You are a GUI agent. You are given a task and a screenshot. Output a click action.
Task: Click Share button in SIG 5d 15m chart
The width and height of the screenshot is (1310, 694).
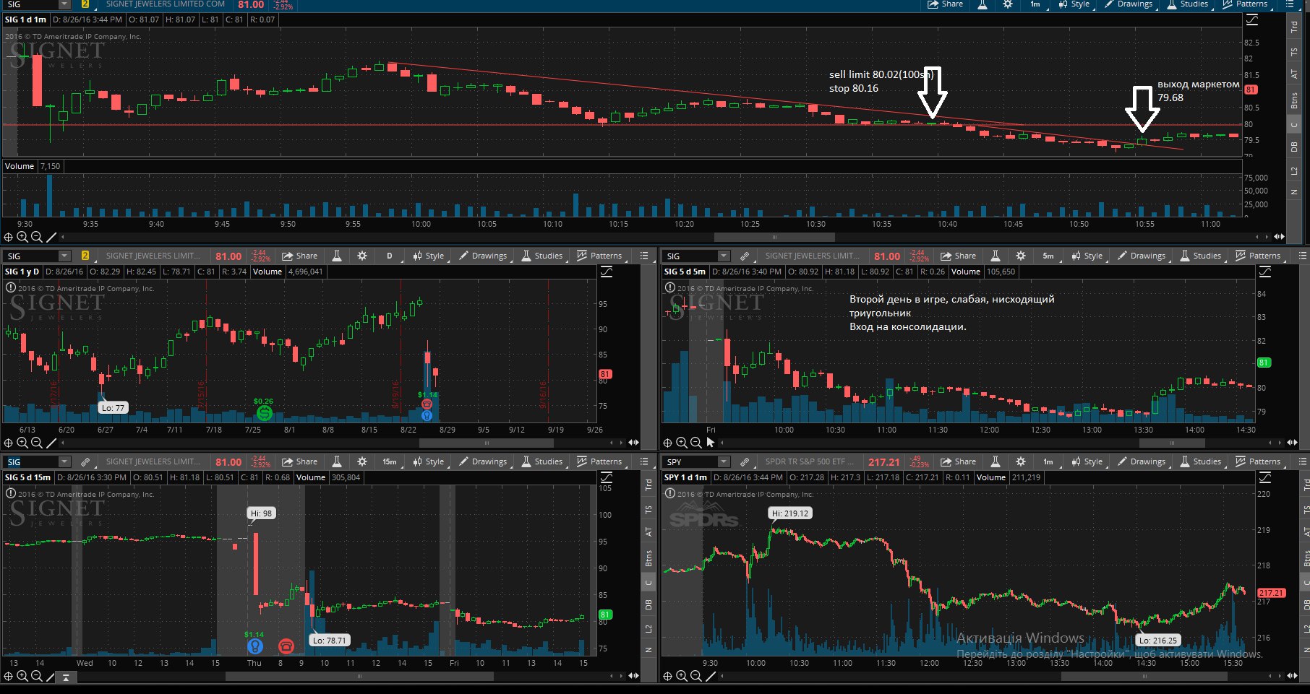point(299,461)
